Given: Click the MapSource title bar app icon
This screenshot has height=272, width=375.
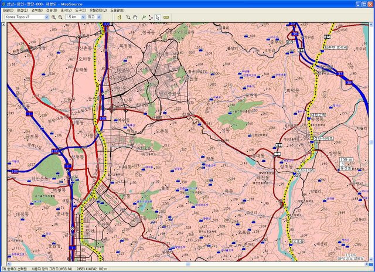Looking at the screenshot, I should click(x=4, y=4).
